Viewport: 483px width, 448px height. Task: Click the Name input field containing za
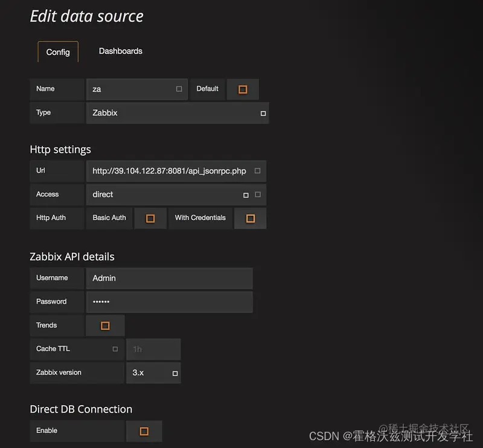click(x=137, y=89)
